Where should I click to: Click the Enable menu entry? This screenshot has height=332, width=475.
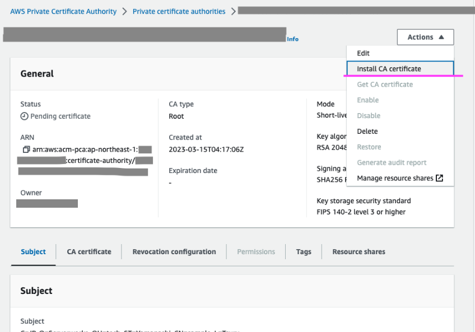[400, 100]
